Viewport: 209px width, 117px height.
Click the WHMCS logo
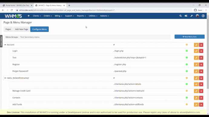point(13,16)
